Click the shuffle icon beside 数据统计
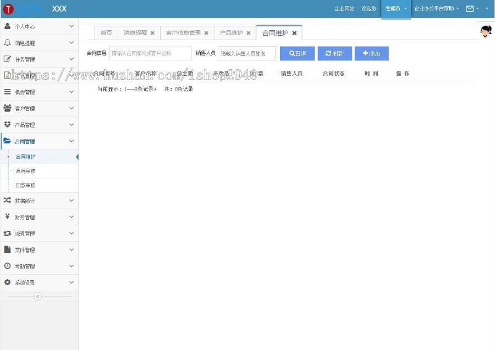495x350 pixels. (7, 200)
